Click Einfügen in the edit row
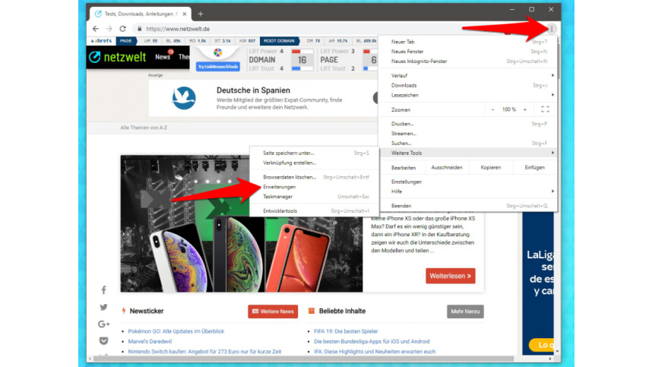The image size is (652, 367). click(x=535, y=167)
